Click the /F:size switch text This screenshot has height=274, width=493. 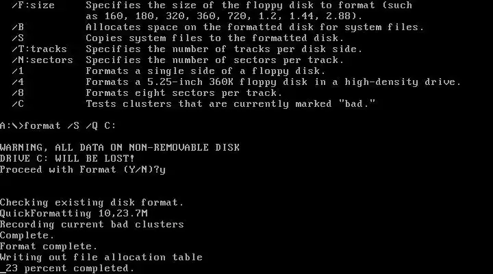coord(33,5)
